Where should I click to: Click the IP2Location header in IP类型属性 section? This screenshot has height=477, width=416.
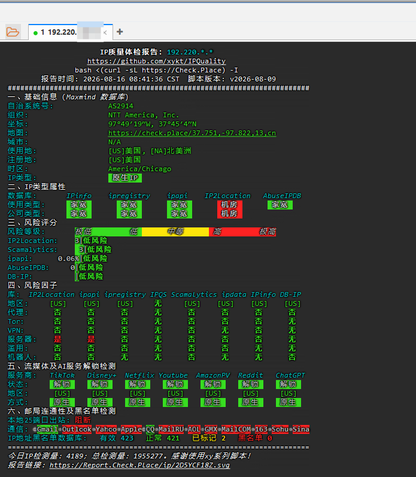pyautogui.click(x=227, y=196)
